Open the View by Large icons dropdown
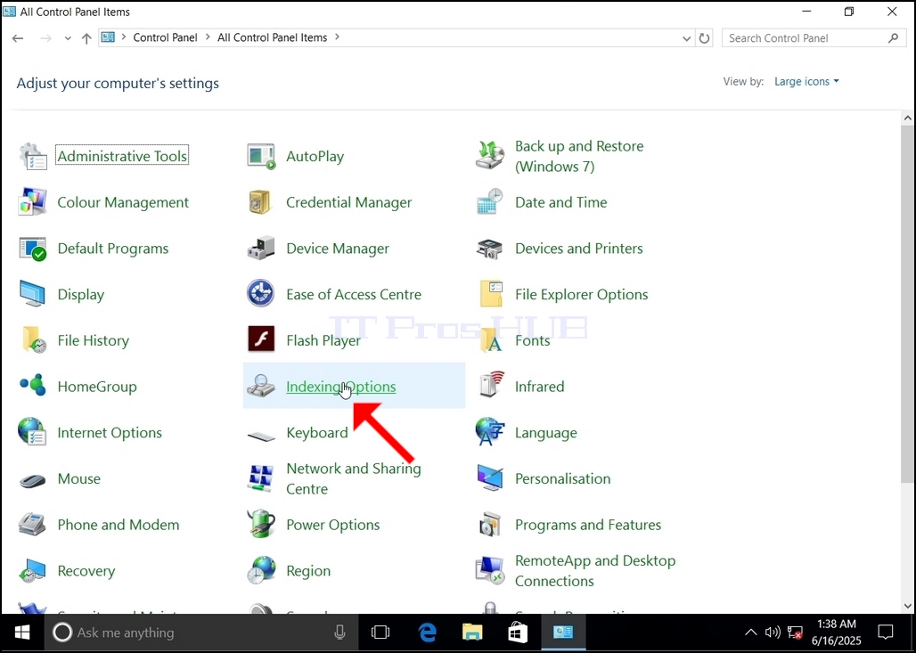 (806, 82)
